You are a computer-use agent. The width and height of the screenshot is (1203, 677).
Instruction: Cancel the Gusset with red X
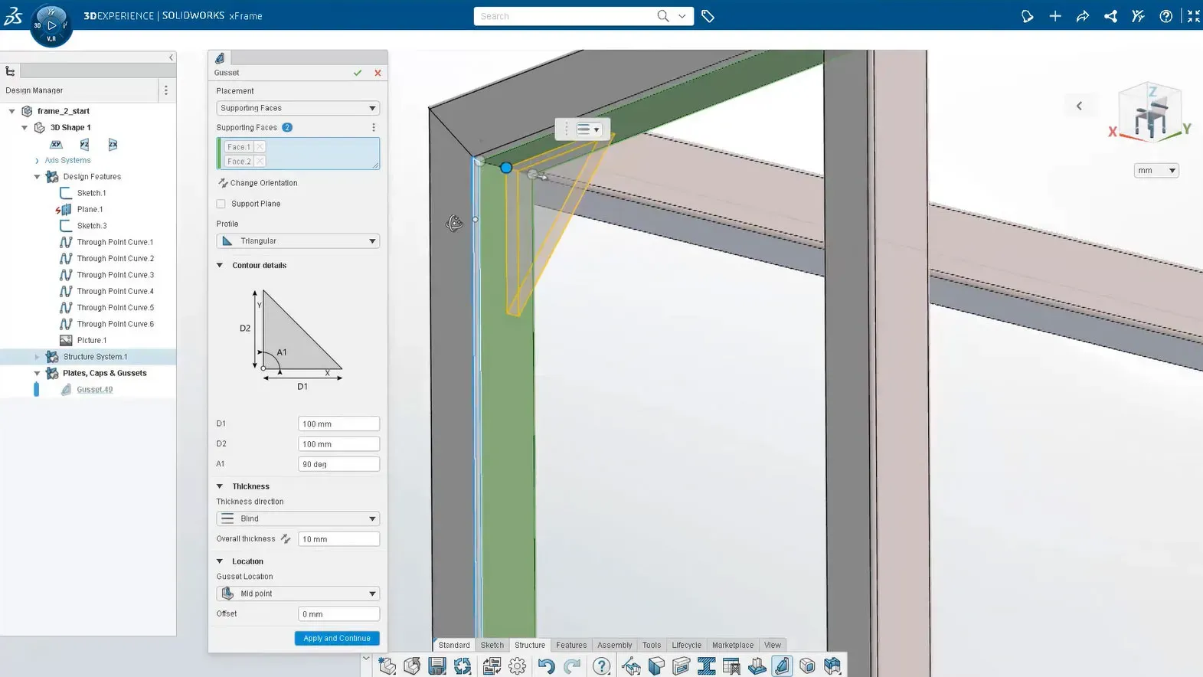tap(378, 73)
